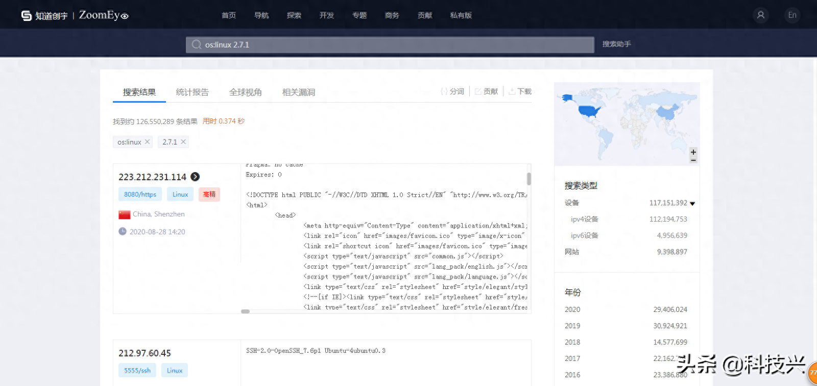The width and height of the screenshot is (817, 386).
Task: Click Linux tag under 212.97.60.45
Action: pos(175,371)
